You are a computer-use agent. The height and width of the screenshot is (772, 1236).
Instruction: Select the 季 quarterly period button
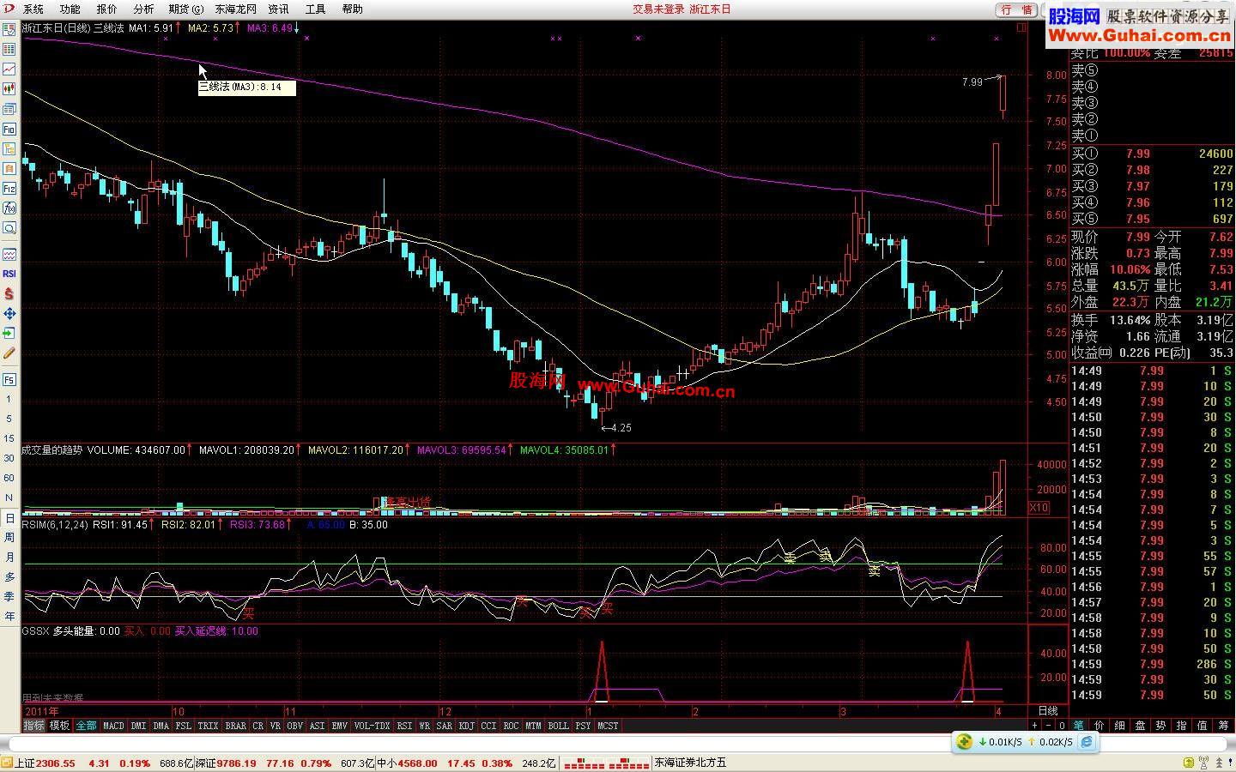pyautogui.click(x=9, y=596)
